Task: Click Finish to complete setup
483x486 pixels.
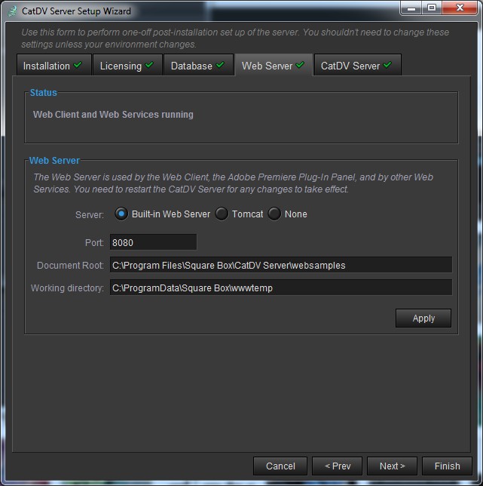Action: coord(447,466)
